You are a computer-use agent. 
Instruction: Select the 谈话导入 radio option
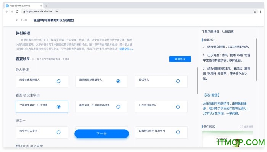pyautogui.click(x=178, y=81)
